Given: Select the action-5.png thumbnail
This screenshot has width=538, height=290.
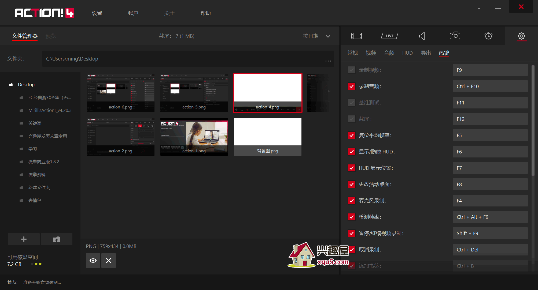Looking at the screenshot, I should [x=194, y=93].
